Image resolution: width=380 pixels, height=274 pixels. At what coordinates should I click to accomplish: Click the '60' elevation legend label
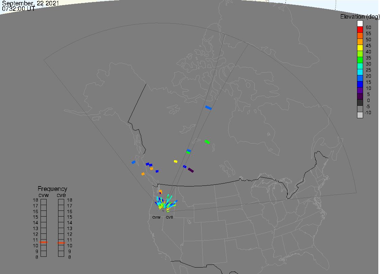(369, 27)
